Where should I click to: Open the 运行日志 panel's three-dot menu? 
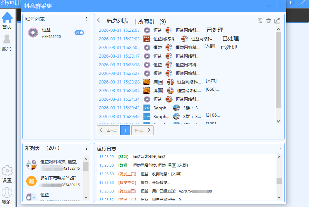(281, 147)
